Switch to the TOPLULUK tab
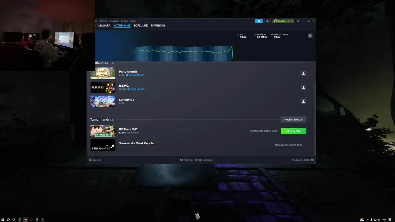Viewport: 395px width, 222px height. pos(141,26)
